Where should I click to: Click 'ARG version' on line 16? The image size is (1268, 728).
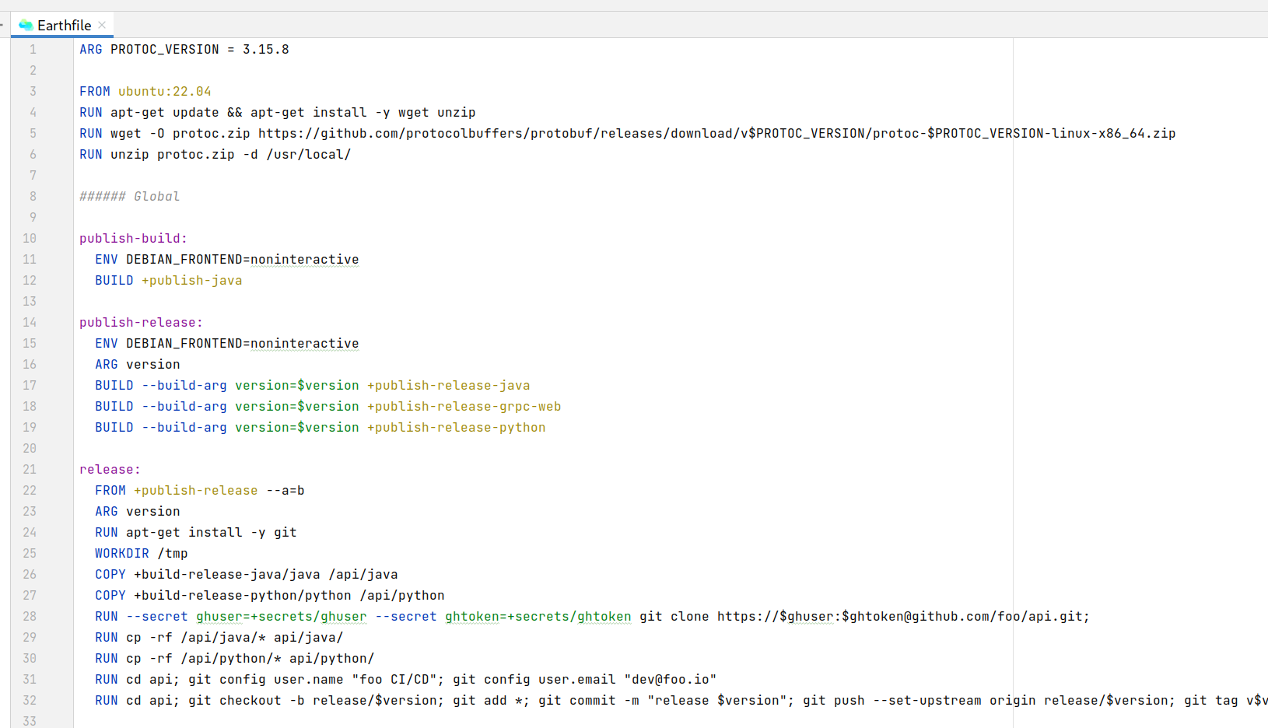[x=138, y=364]
